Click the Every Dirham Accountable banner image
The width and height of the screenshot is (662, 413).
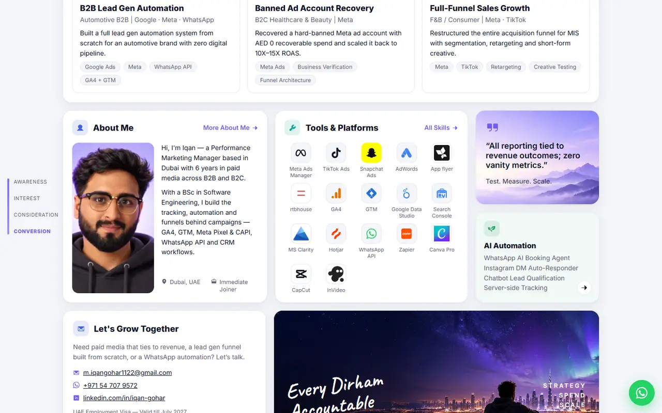click(437, 362)
